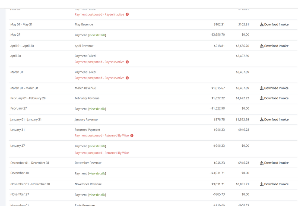
Task: Download Invoice text for November Revenue
Action: tap(276, 184)
